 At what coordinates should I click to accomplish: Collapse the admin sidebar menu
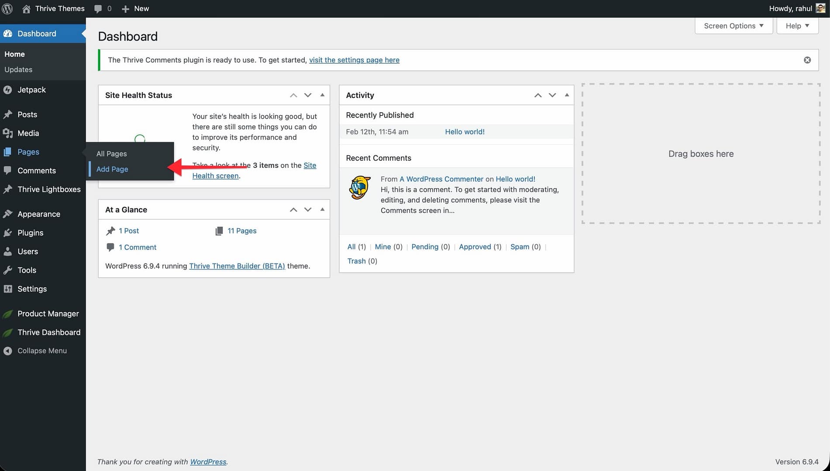pos(42,351)
